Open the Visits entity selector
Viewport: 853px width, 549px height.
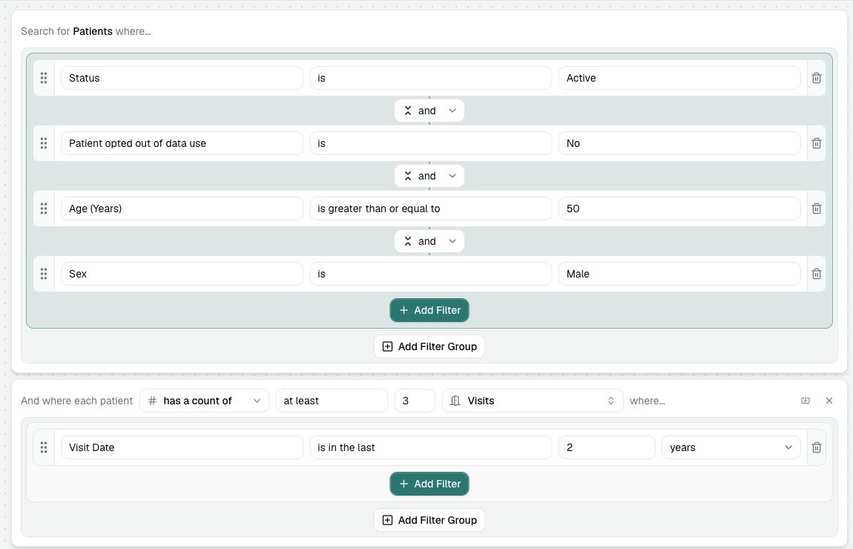[532, 401]
